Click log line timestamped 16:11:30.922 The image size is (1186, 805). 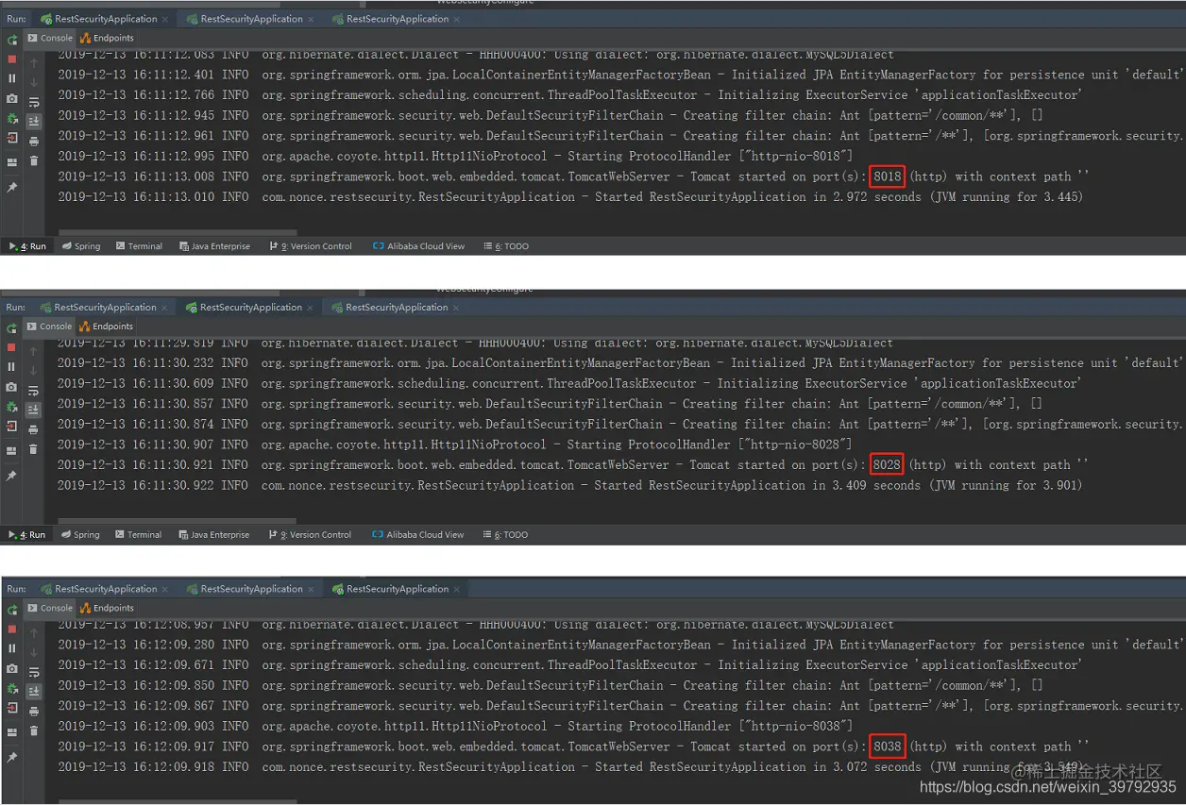(x=569, y=485)
